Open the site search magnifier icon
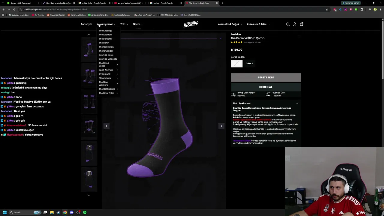Screen dimensions: 384x216 point(288,24)
